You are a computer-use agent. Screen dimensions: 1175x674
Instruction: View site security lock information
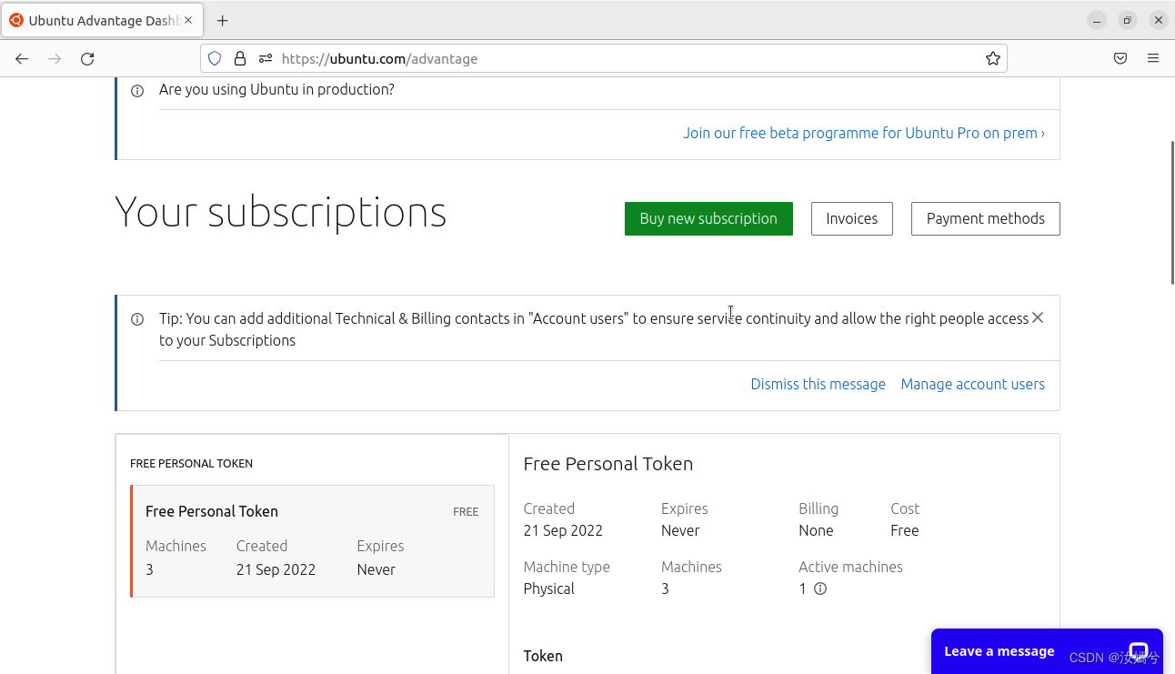tap(240, 58)
